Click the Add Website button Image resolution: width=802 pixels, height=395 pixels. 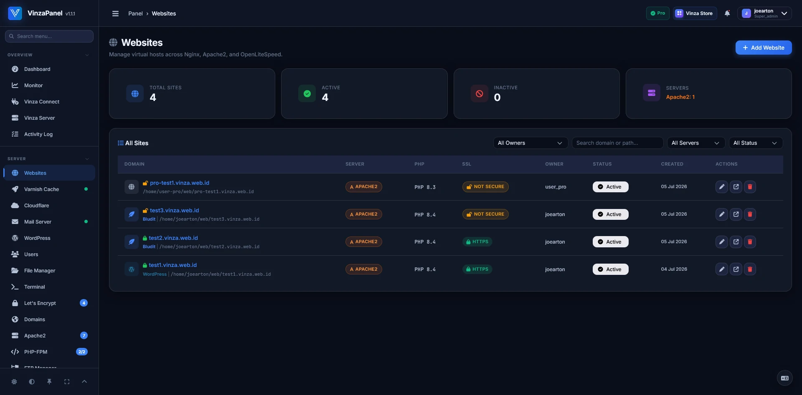[763, 48]
